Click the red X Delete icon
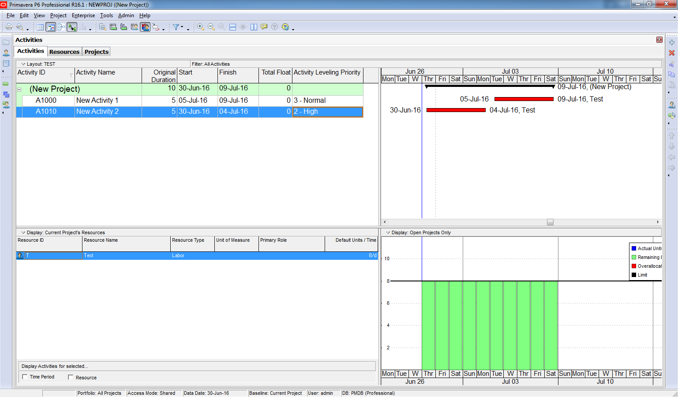Screen dimensions: 678x397 671,53
